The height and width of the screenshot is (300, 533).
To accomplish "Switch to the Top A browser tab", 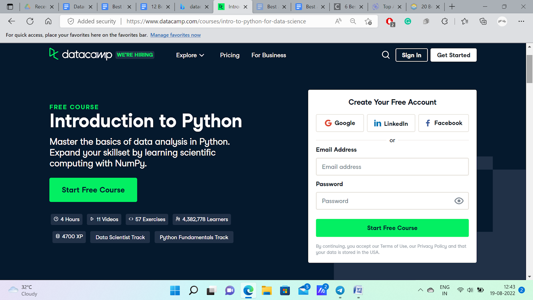I will [x=386, y=7].
